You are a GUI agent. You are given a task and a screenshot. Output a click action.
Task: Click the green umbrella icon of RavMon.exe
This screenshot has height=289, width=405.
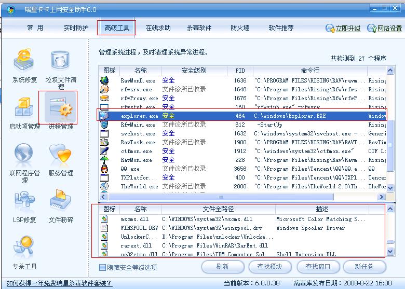coord(104,160)
